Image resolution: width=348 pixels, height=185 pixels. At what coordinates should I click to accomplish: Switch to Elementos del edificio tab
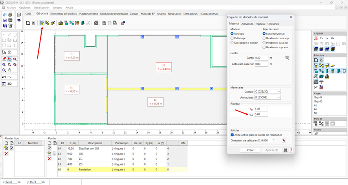pos(64,14)
